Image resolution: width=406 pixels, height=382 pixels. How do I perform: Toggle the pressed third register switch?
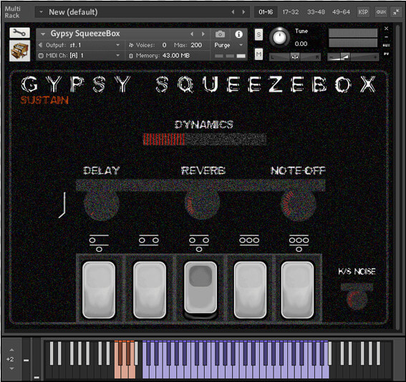pos(200,288)
